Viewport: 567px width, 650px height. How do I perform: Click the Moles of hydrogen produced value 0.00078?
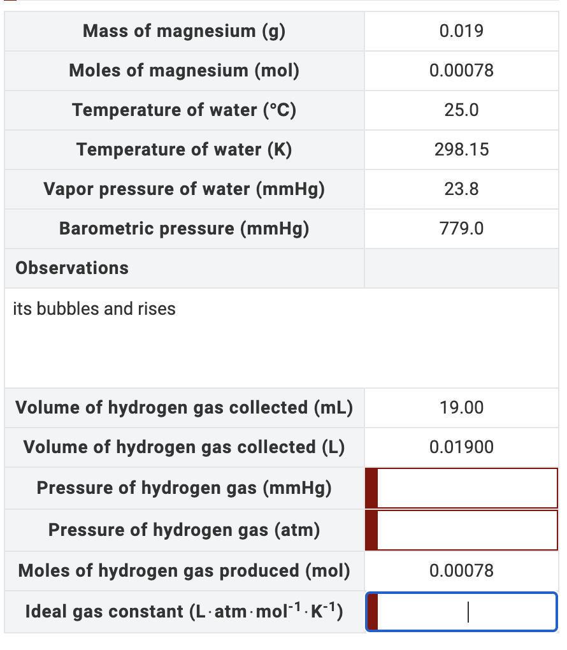pos(461,570)
